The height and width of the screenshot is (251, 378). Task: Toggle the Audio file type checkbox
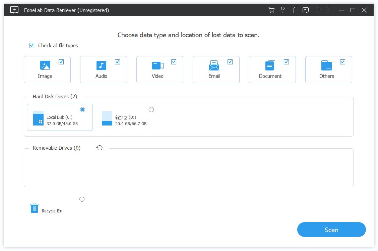tap(117, 62)
